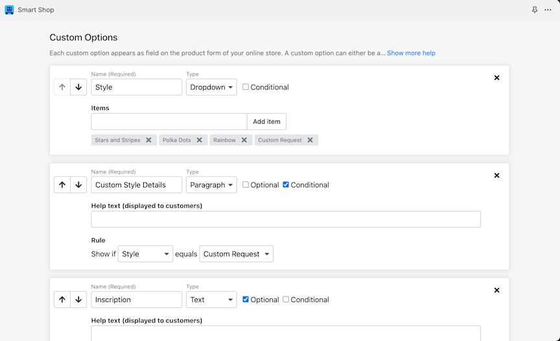560x341 pixels.
Task: Toggle Optional for Custom Style Details
Action: tap(246, 184)
